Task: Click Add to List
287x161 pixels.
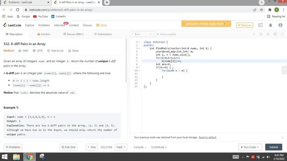Action: [55, 51]
